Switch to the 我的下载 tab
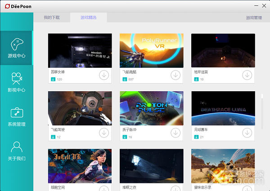 [52, 18]
